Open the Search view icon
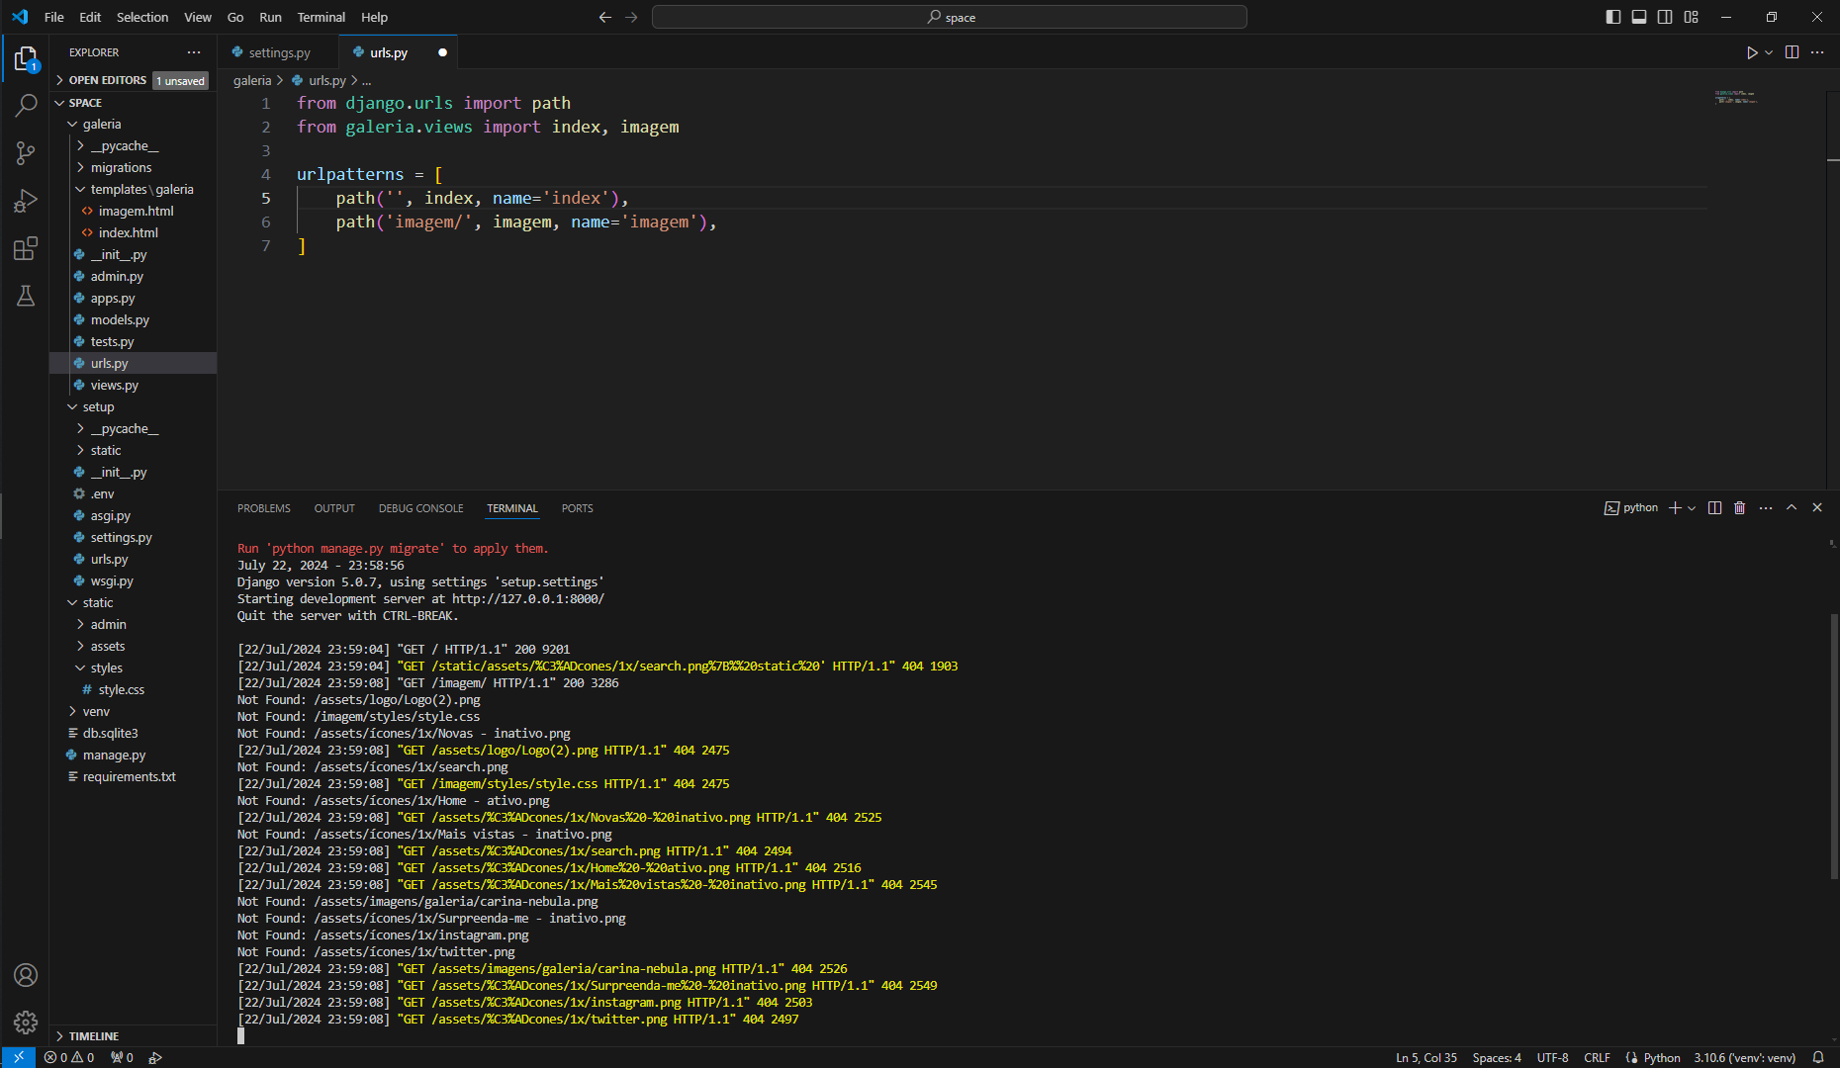1840x1068 pixels. 26,105
